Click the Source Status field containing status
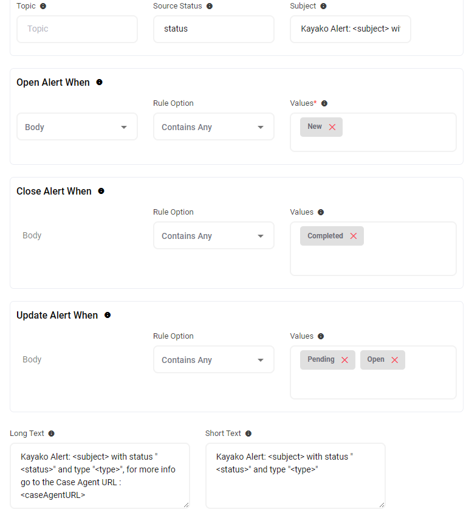Image resolution: width=469 pixels, height=515 pixels. [213, 29]
